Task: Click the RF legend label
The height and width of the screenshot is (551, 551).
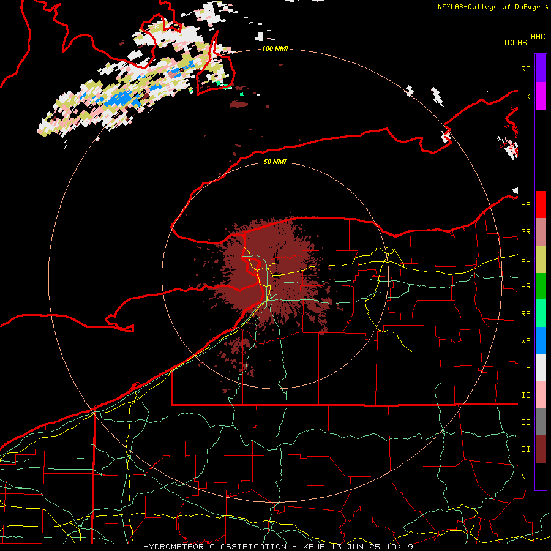Action: [525, 69]
